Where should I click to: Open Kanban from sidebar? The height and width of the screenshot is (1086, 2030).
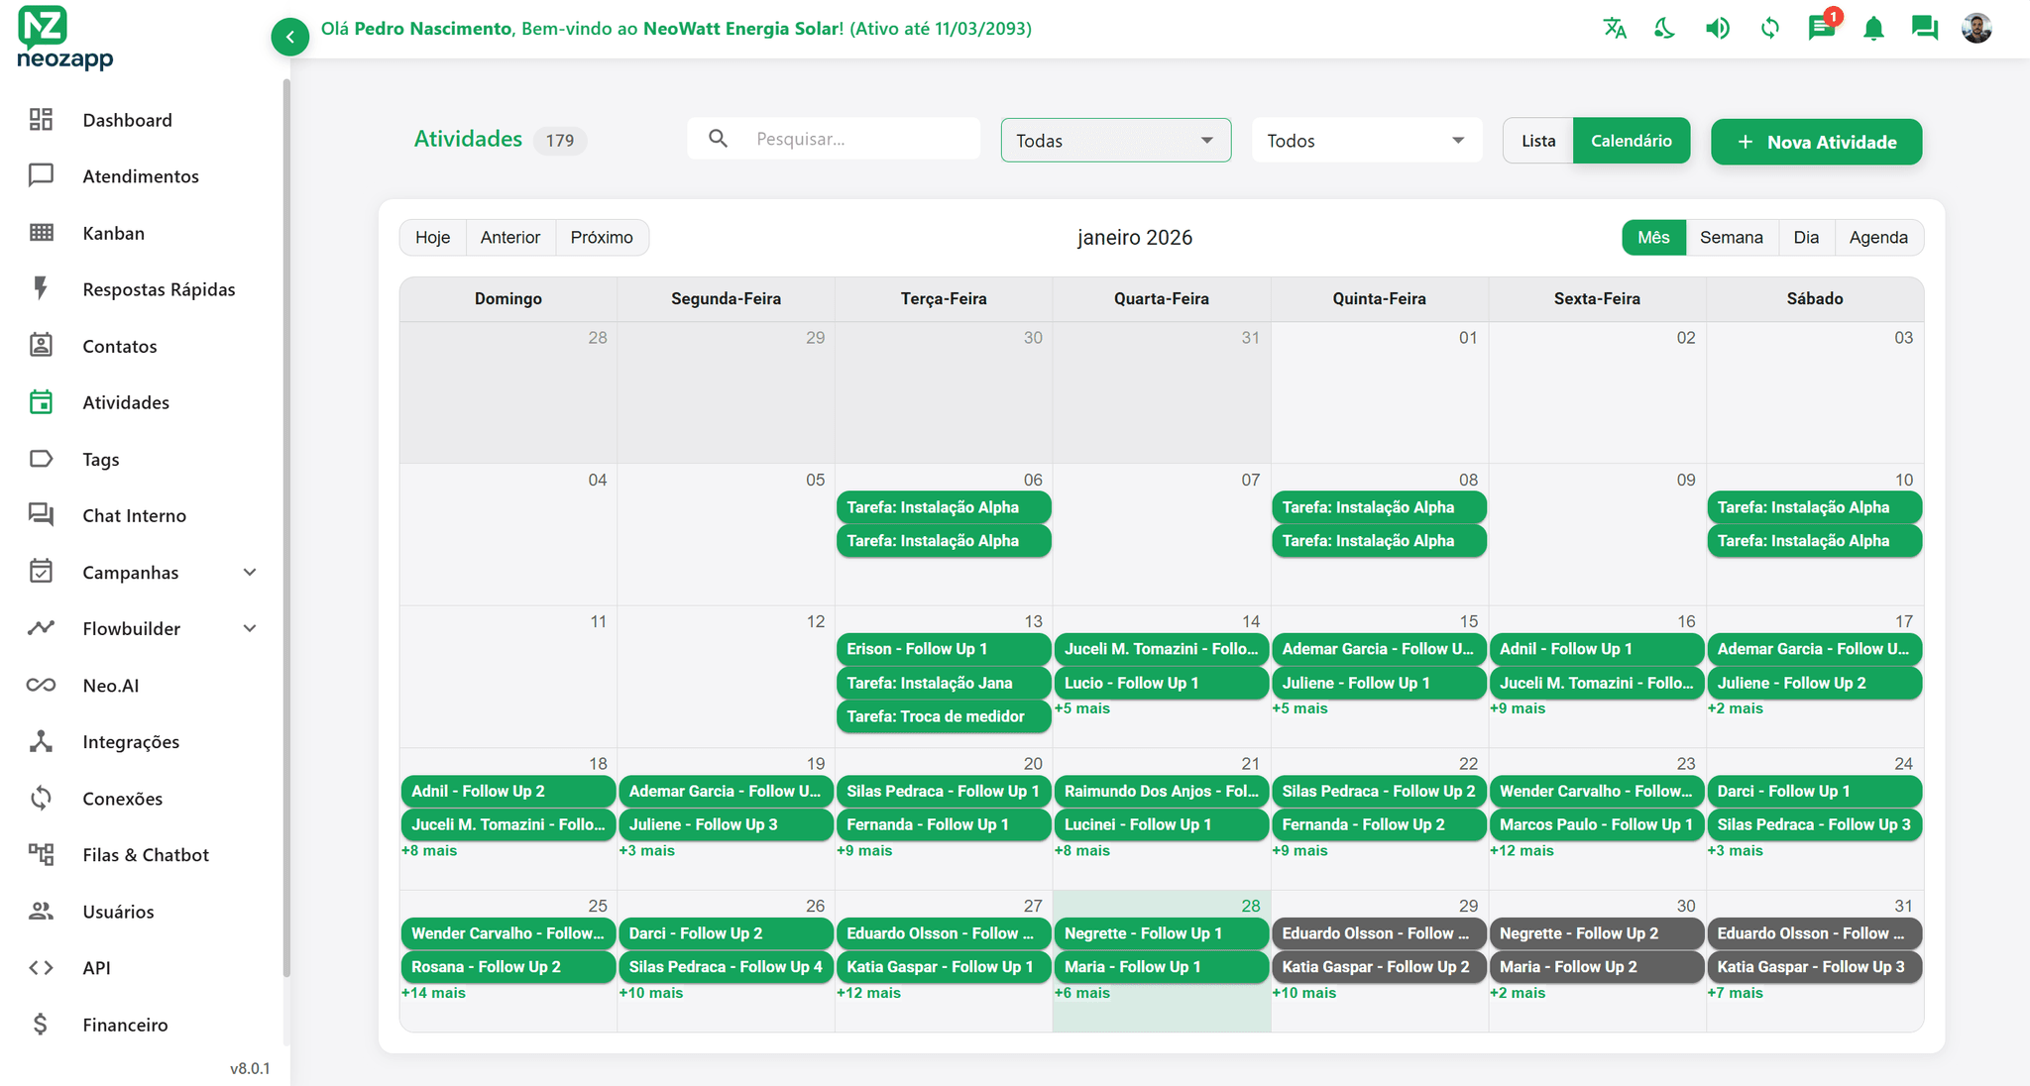113,233
